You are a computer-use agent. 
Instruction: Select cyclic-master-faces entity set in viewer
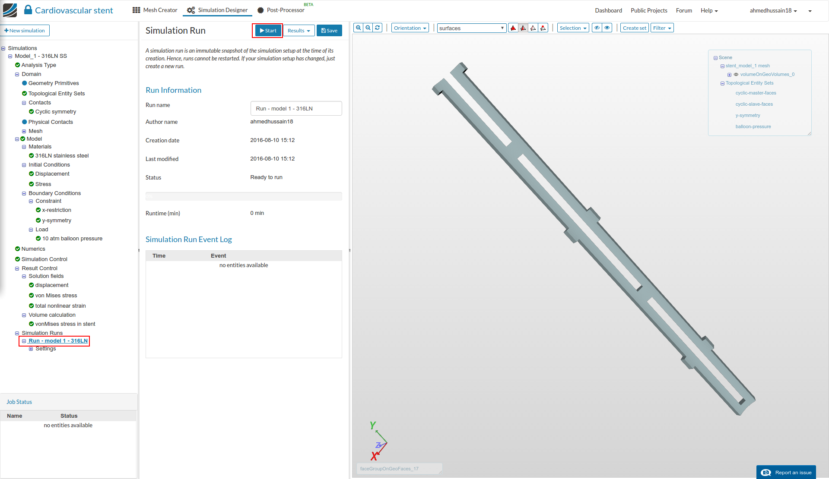tap(756, 93)
